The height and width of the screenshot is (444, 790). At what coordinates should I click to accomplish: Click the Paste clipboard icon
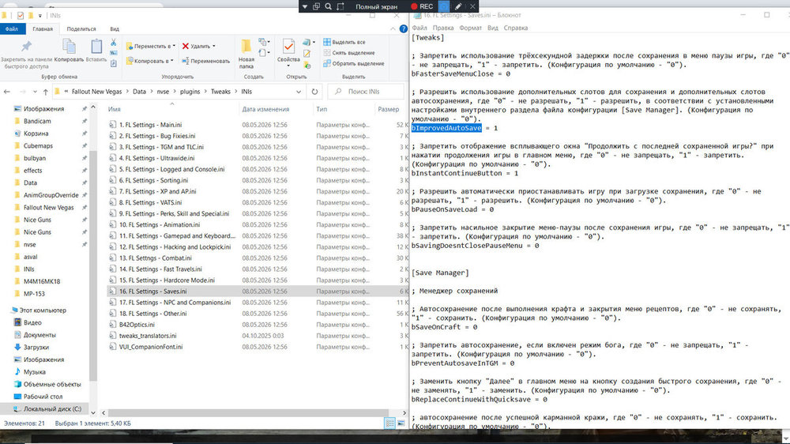tap(96, 47)
